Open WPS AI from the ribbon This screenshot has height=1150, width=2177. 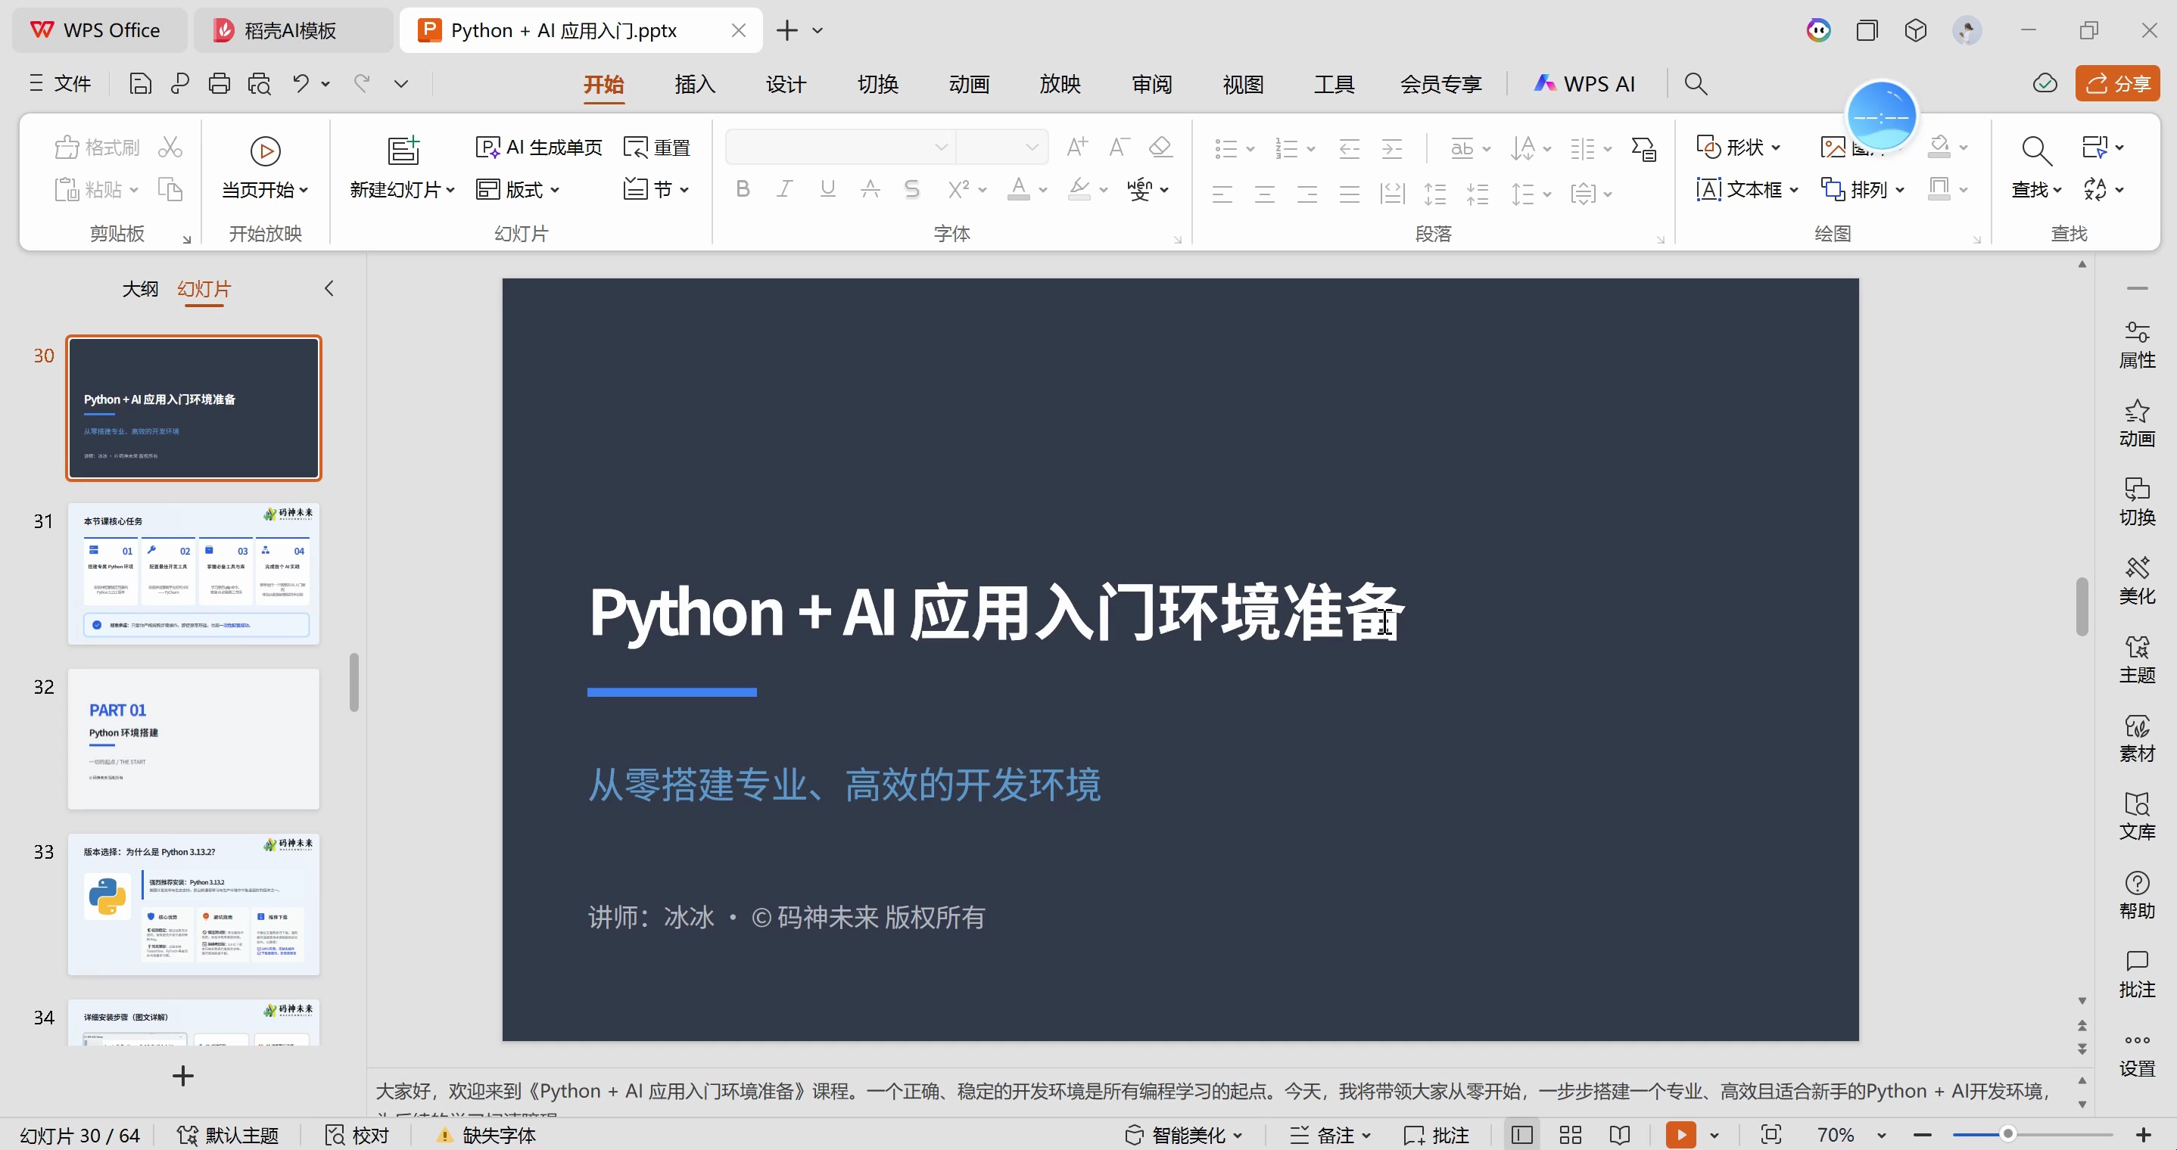coord(1584,84)
